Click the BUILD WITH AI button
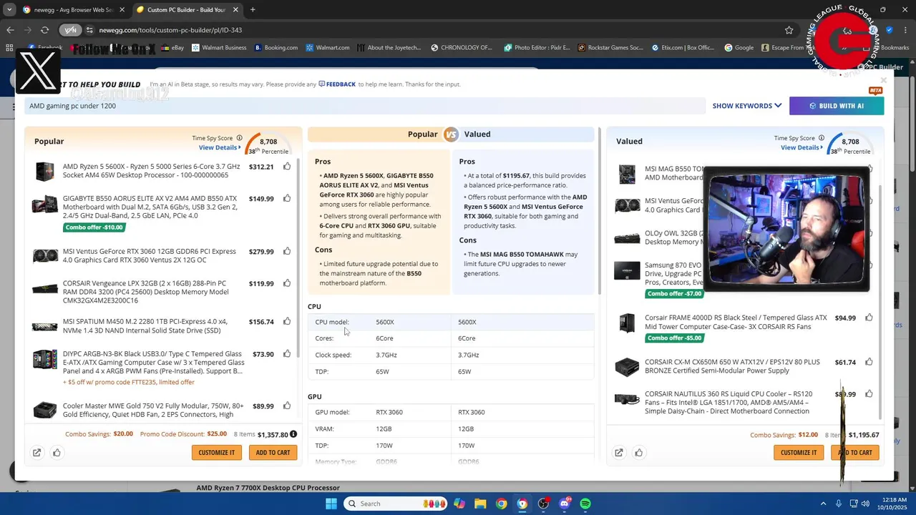The image size is (916, 515). pyautogui.click(x=837, y=106)
